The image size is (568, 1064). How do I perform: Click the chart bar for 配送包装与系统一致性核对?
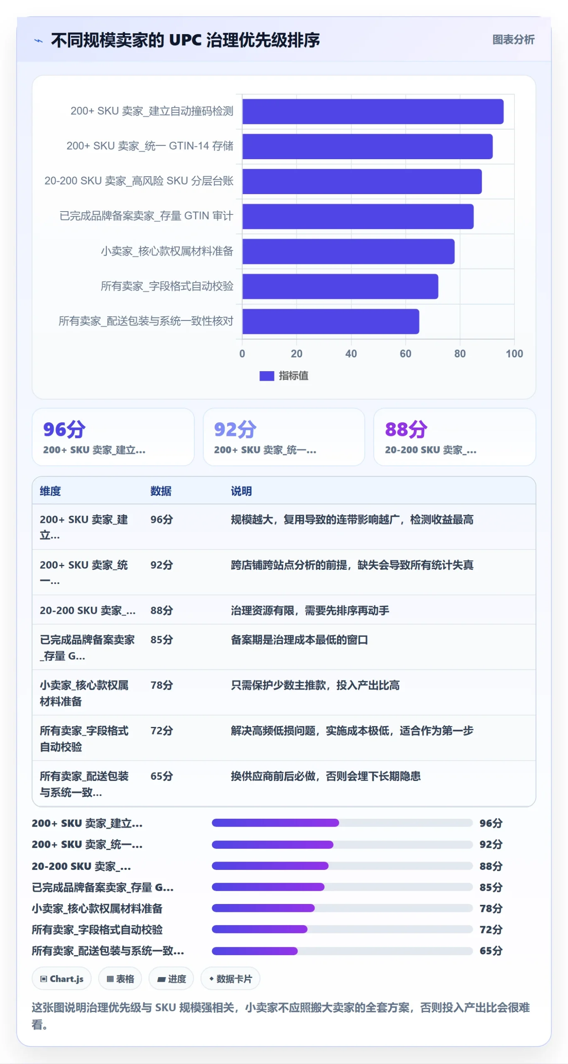(x=331, y=321)
